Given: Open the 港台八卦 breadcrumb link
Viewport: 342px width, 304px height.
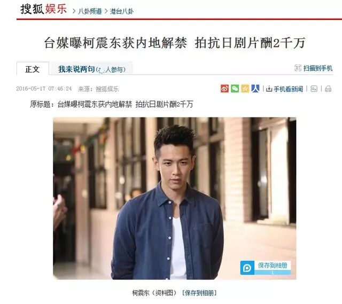Looking at the screenshot, I should (x=121, y=11).
